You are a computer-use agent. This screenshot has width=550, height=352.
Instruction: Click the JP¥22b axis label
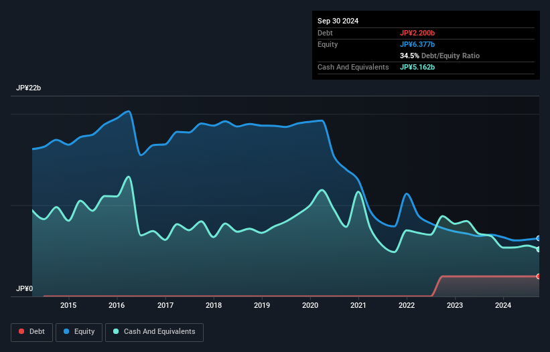[x=28, y=88]
